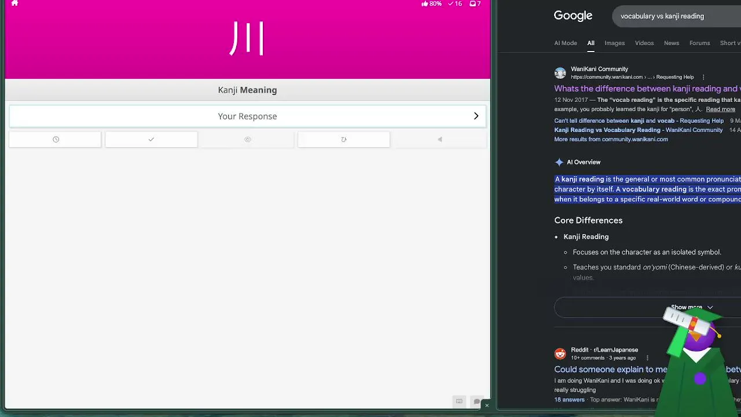Click the hiragana ひ button
Screen dimensions: 741x417
(x=343, y=140)
